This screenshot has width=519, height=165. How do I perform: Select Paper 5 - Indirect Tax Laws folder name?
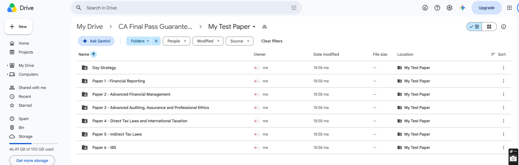point(117,134)
